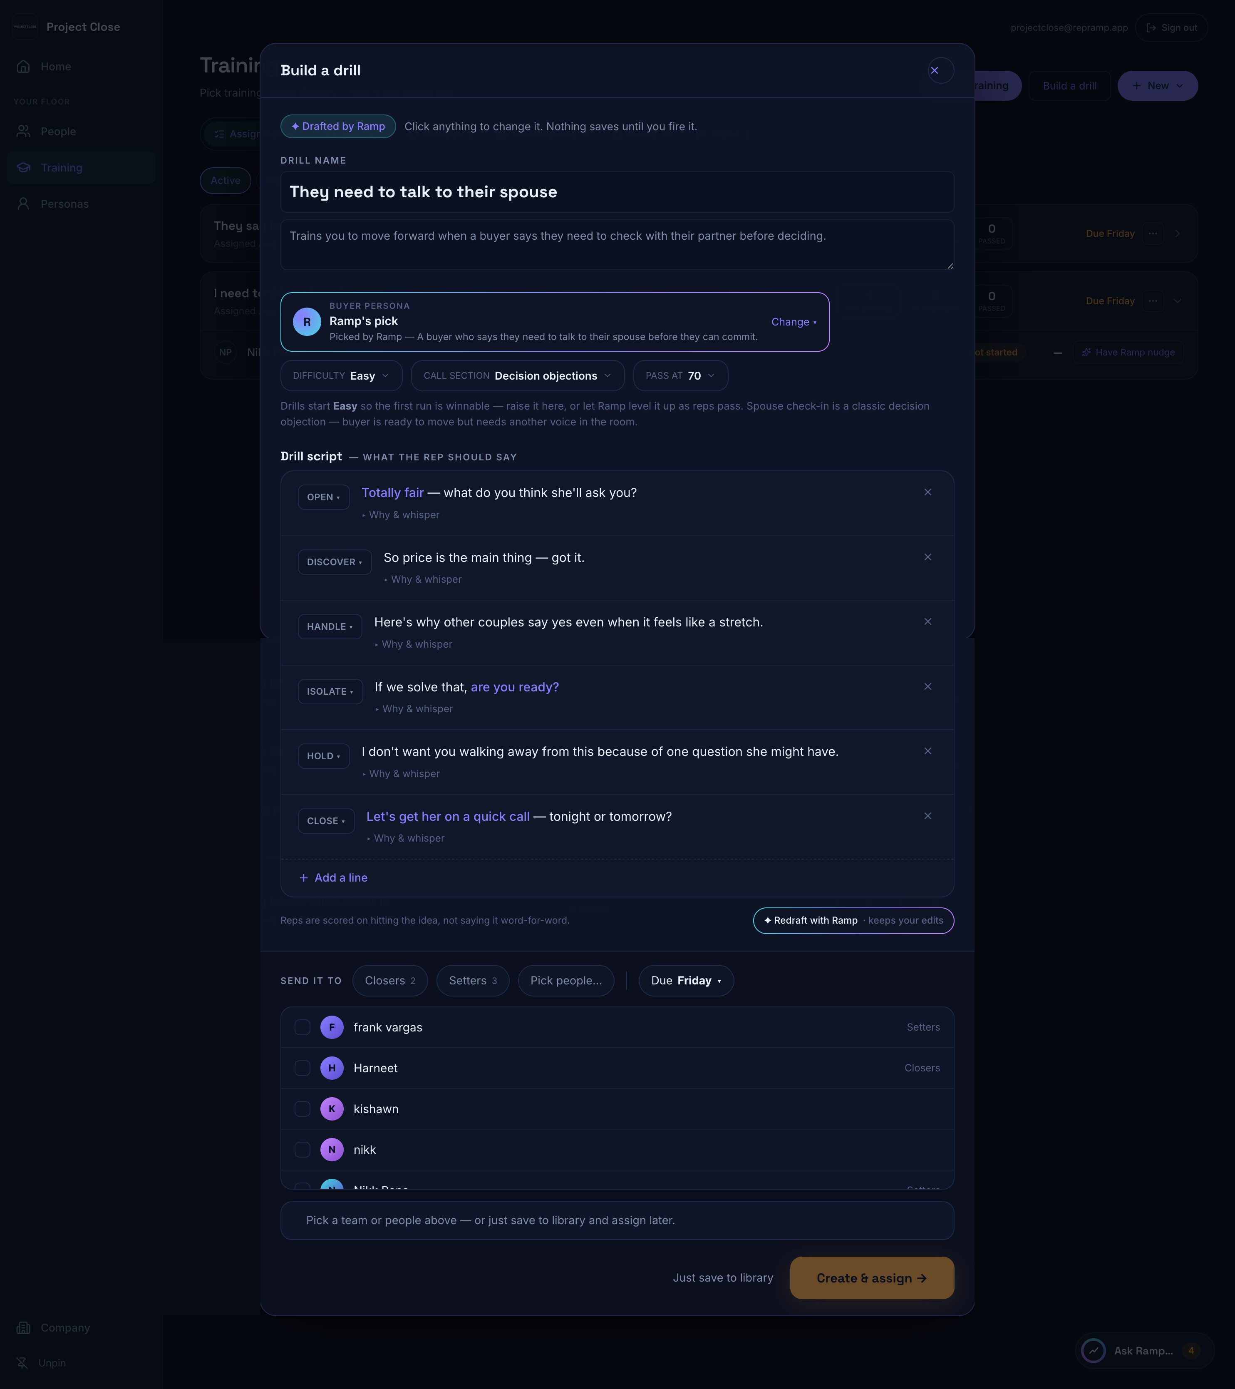Expand Why & whisper under Totally fair line
The image size is (1235, 1389).
point(401,515)
